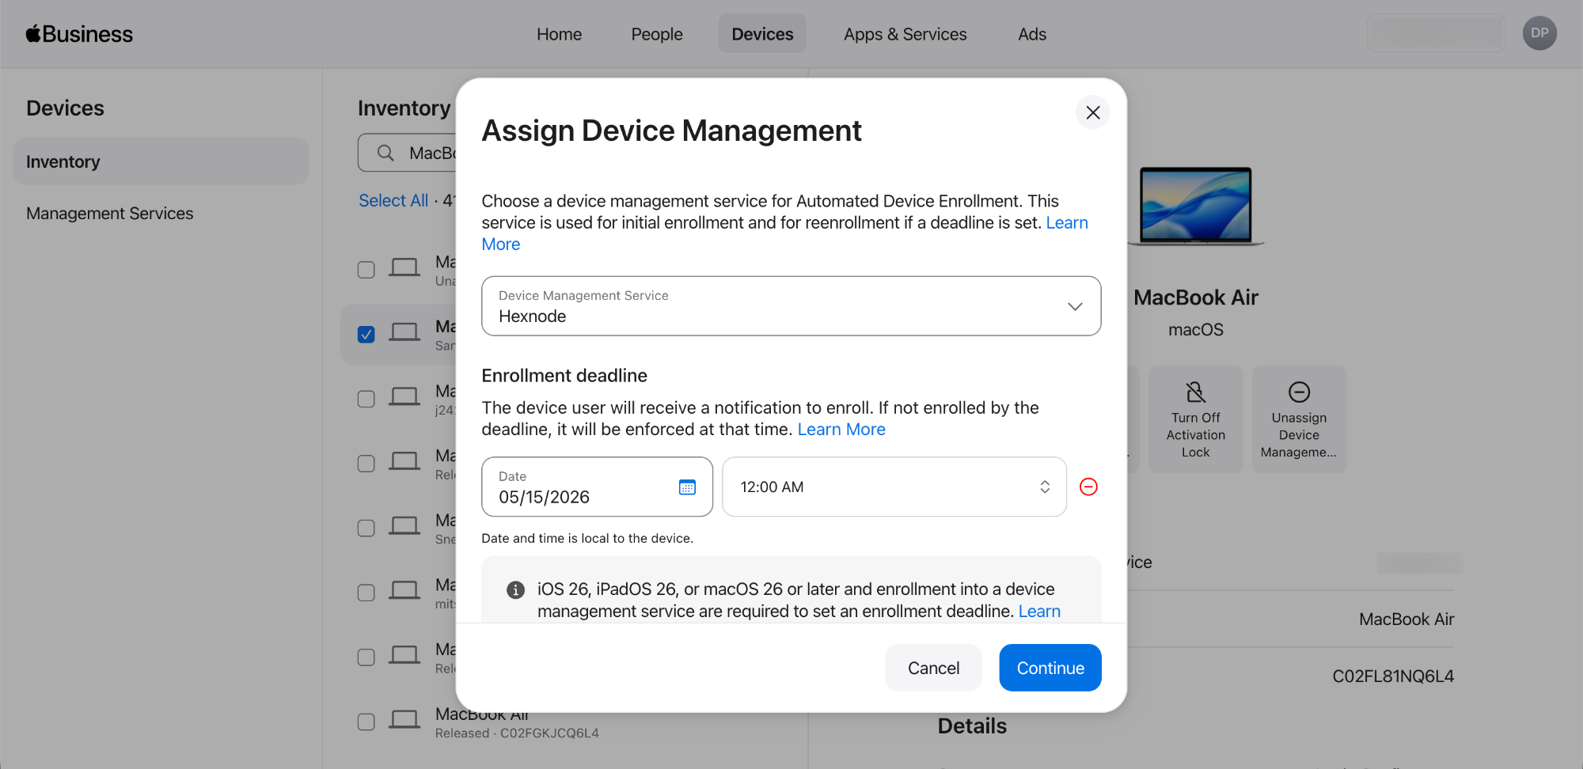This screenshot has width=1583, height=769.
Task: Click the Turn Off Activation Lock icon
Action: click(x=1195, y=392)
